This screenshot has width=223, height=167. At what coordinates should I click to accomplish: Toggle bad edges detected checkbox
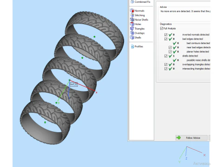point(166,39)
